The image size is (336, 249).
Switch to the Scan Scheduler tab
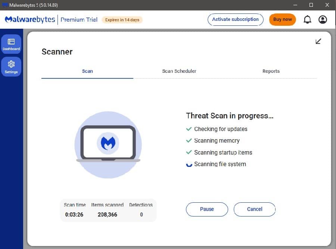click(179, 71)
